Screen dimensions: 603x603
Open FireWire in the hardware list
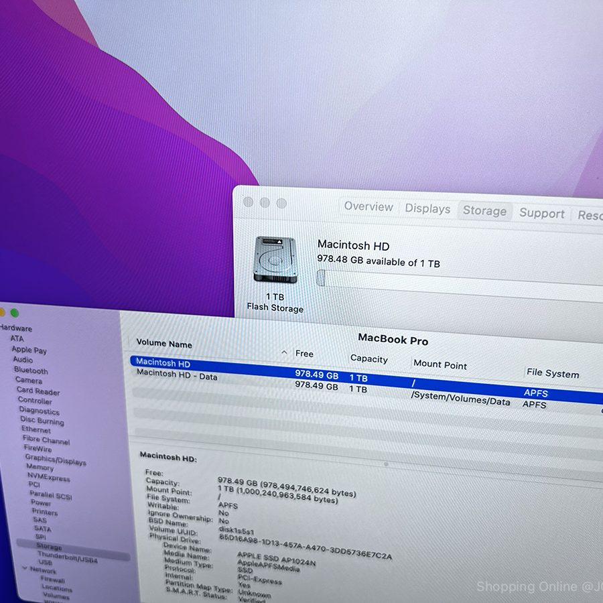[38, 448]
